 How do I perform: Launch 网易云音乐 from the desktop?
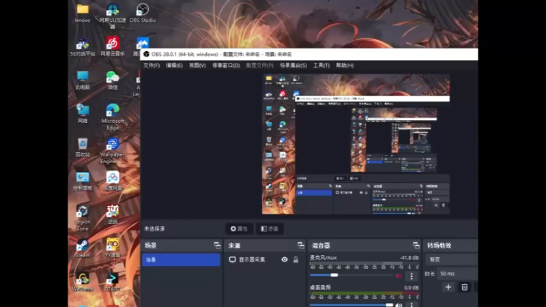tap(113, 47)
